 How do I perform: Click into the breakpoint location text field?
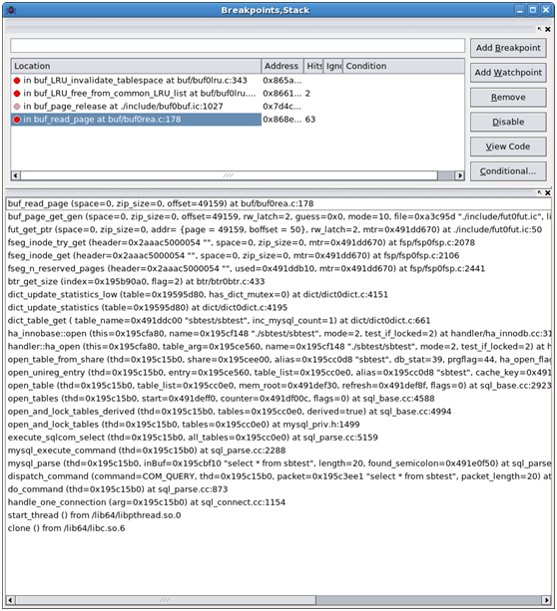pyautogui.click(x=238, y=46)
